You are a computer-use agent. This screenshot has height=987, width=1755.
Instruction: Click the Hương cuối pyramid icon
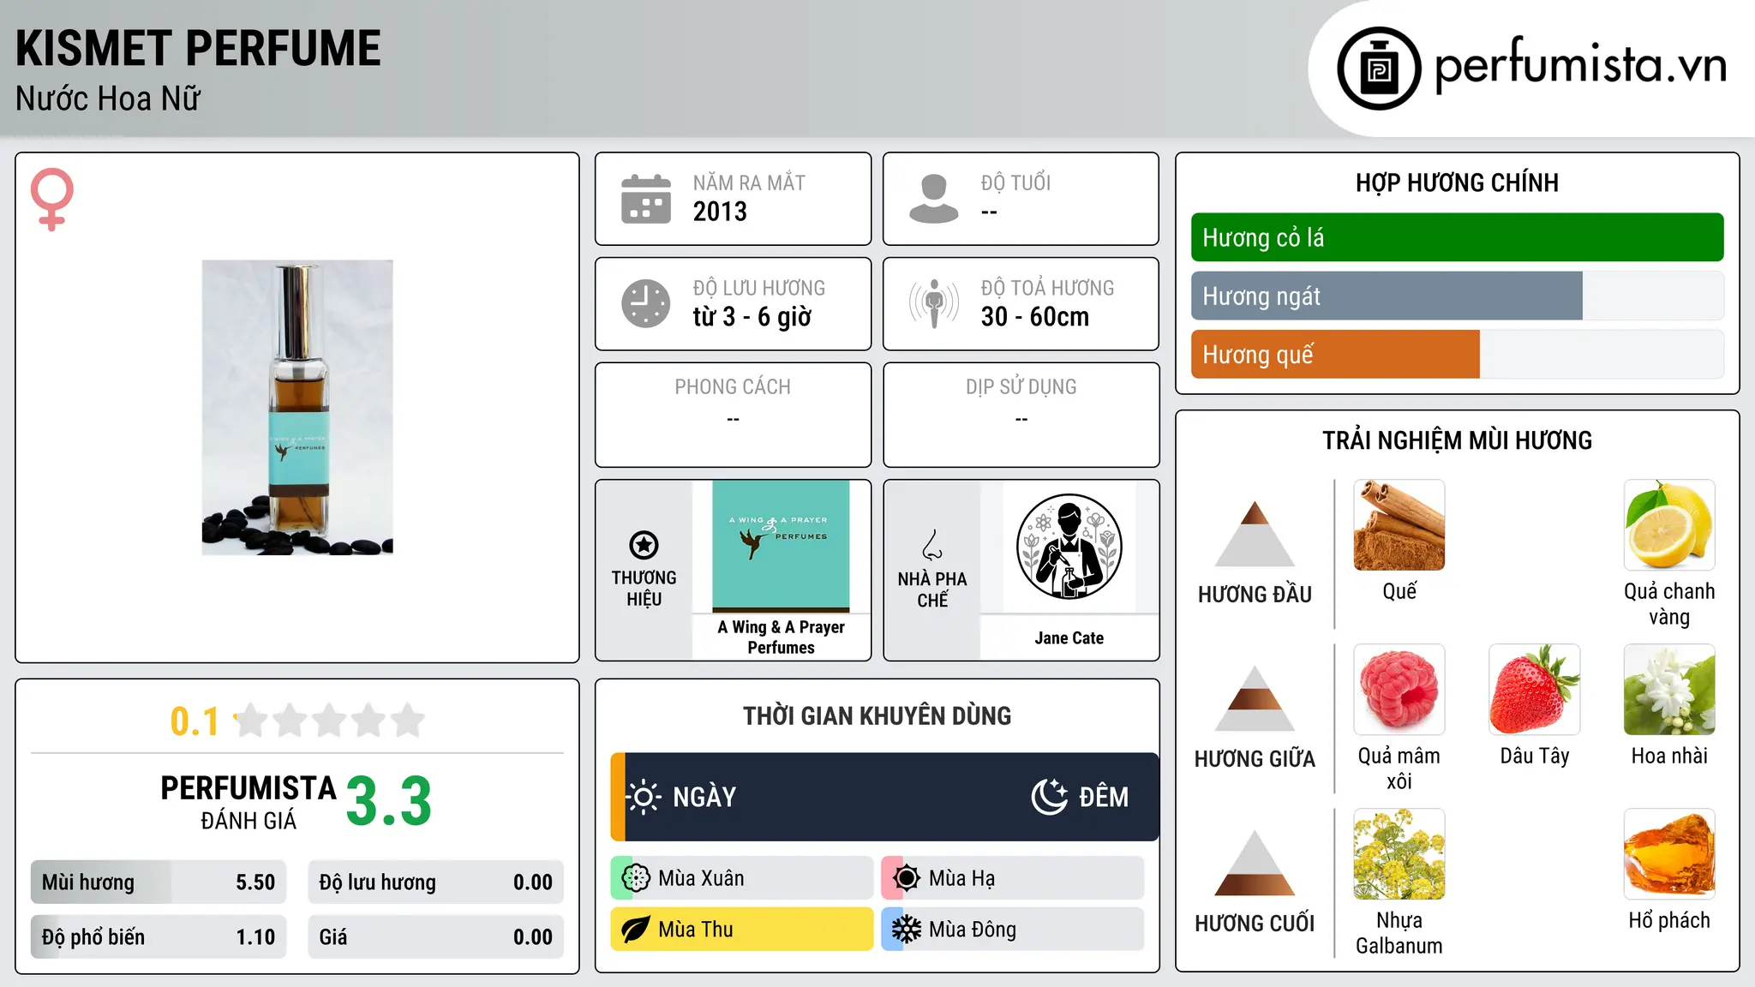point(1255,863)
